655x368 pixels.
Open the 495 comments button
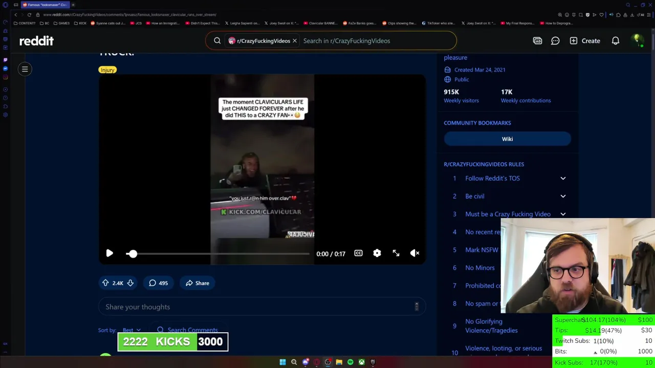(158, 283)
